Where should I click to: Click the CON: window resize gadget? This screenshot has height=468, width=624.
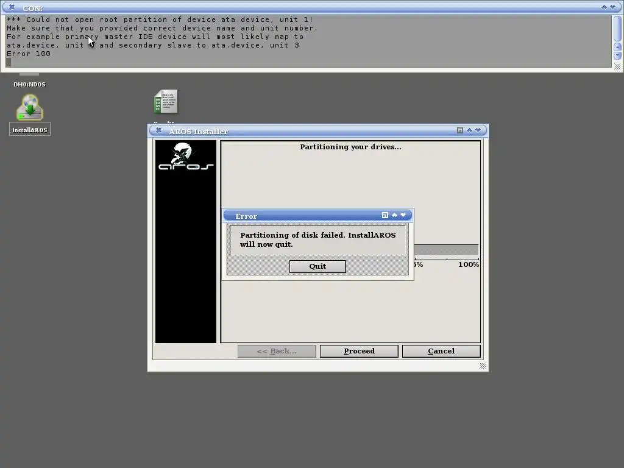click(618, 67)
